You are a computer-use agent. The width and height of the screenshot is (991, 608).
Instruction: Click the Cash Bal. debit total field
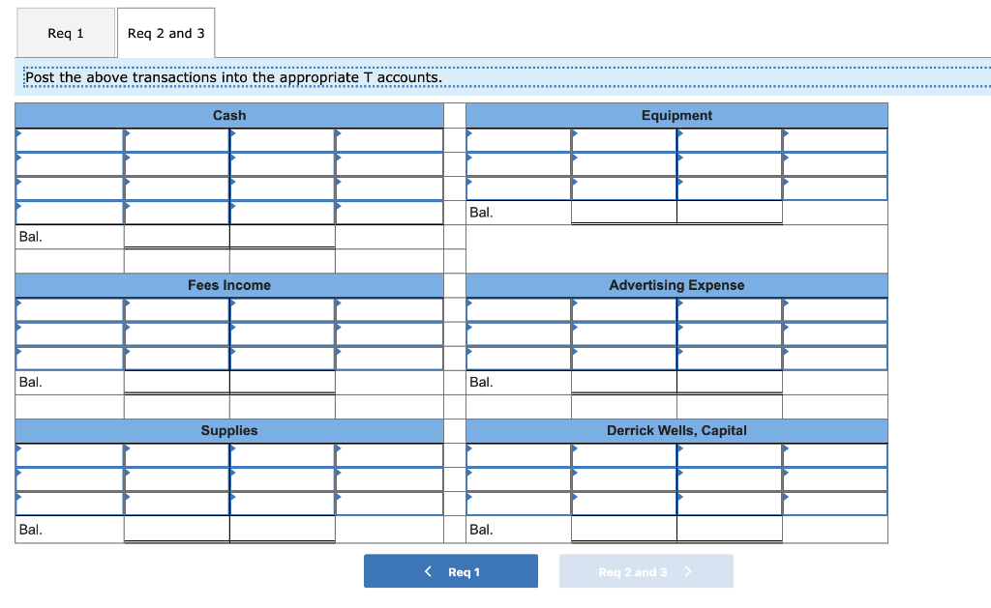coord(177,237)
